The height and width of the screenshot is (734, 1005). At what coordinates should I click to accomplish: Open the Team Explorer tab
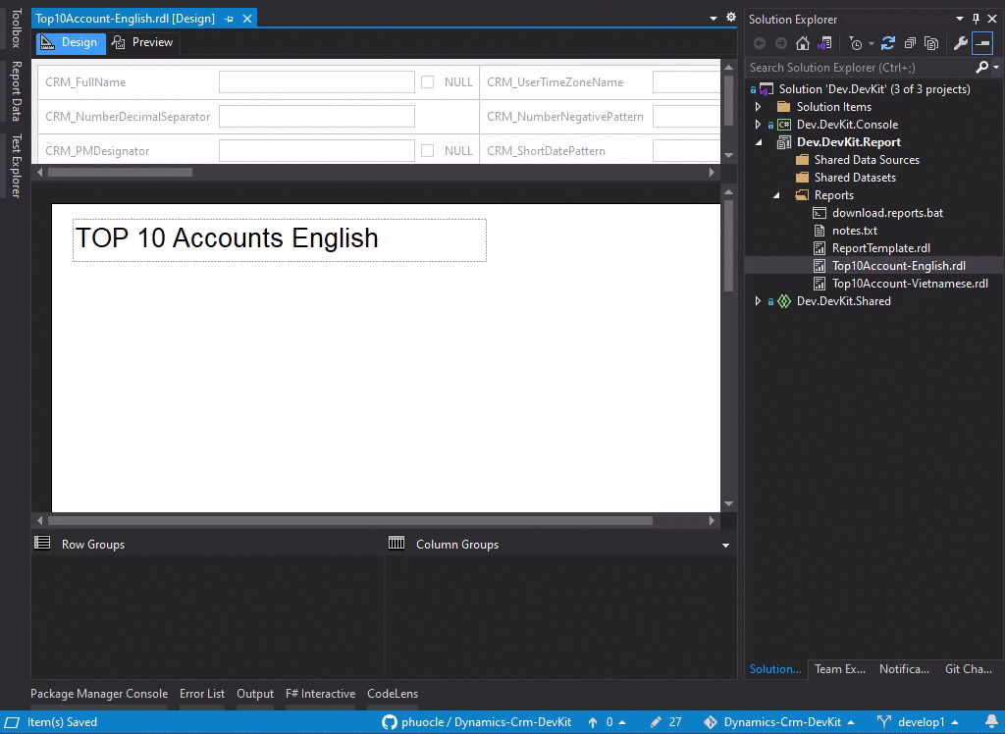(840, 669)
